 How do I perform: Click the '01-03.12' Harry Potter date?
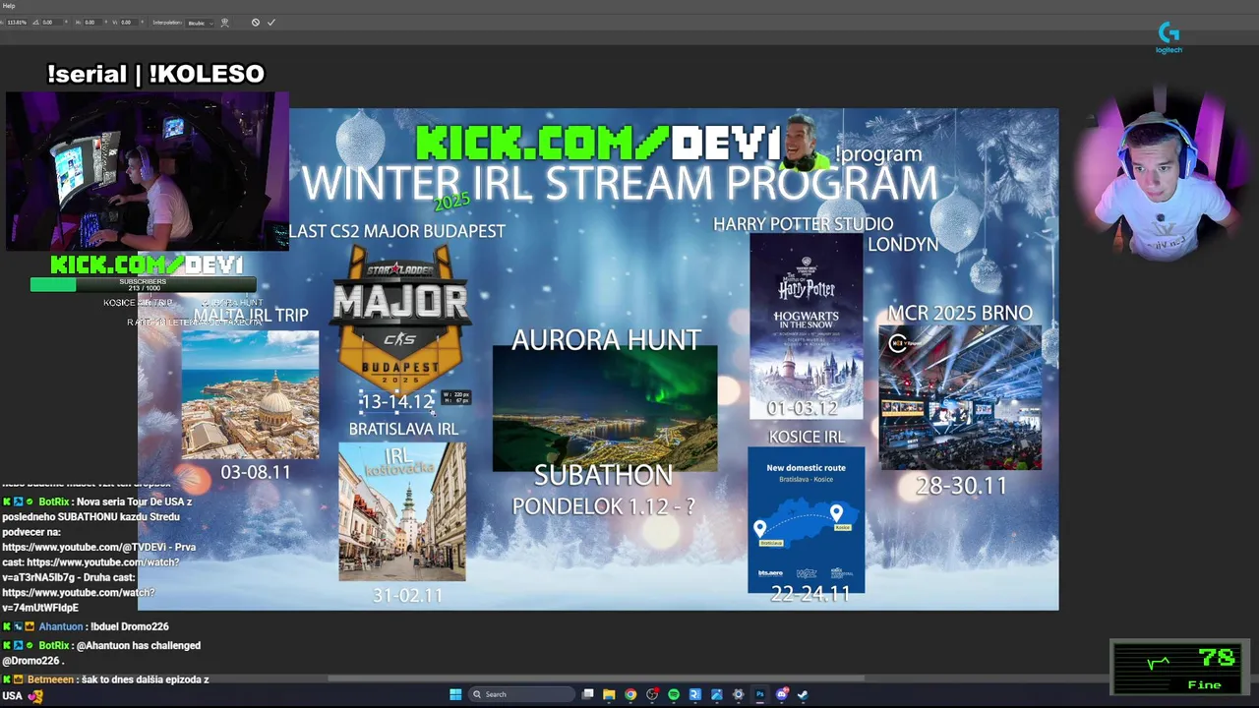[x=803, y=408]
